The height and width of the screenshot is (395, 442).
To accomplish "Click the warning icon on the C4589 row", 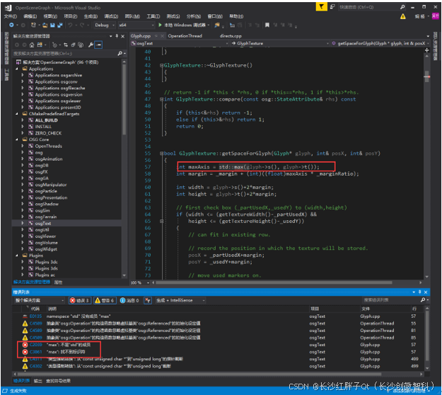I will click(25, 323).
